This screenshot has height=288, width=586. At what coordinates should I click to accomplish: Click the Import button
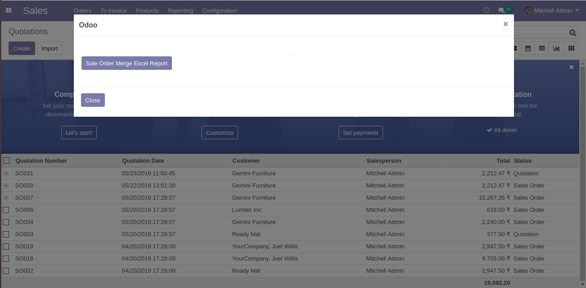50,48
